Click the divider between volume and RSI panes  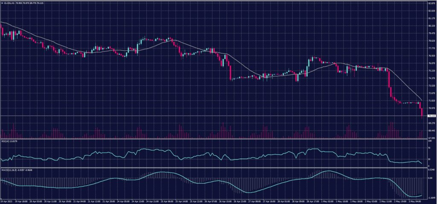pos(213,138)
